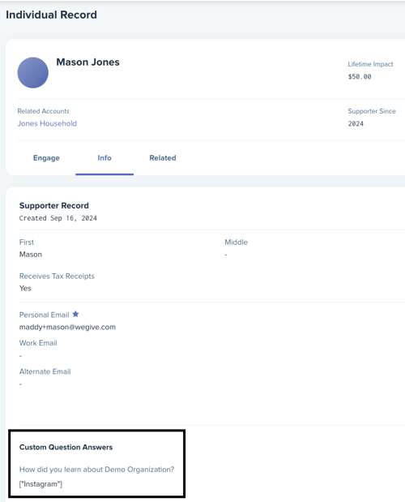405x502 pixels.
Task: Click the Mason Jones name heading
Action: [x=88, y=62]
